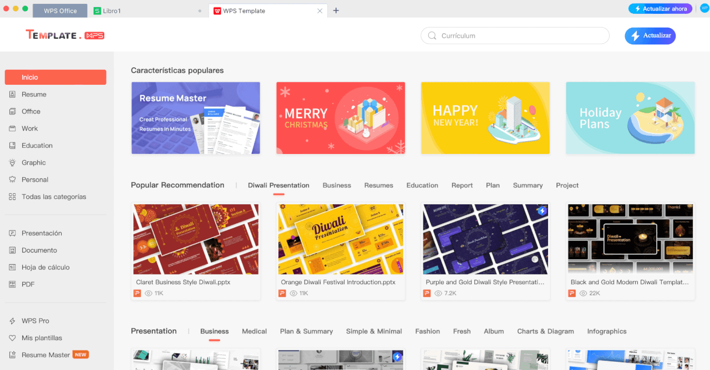
Task: Open the Office category icon
Action: point(12,112)
